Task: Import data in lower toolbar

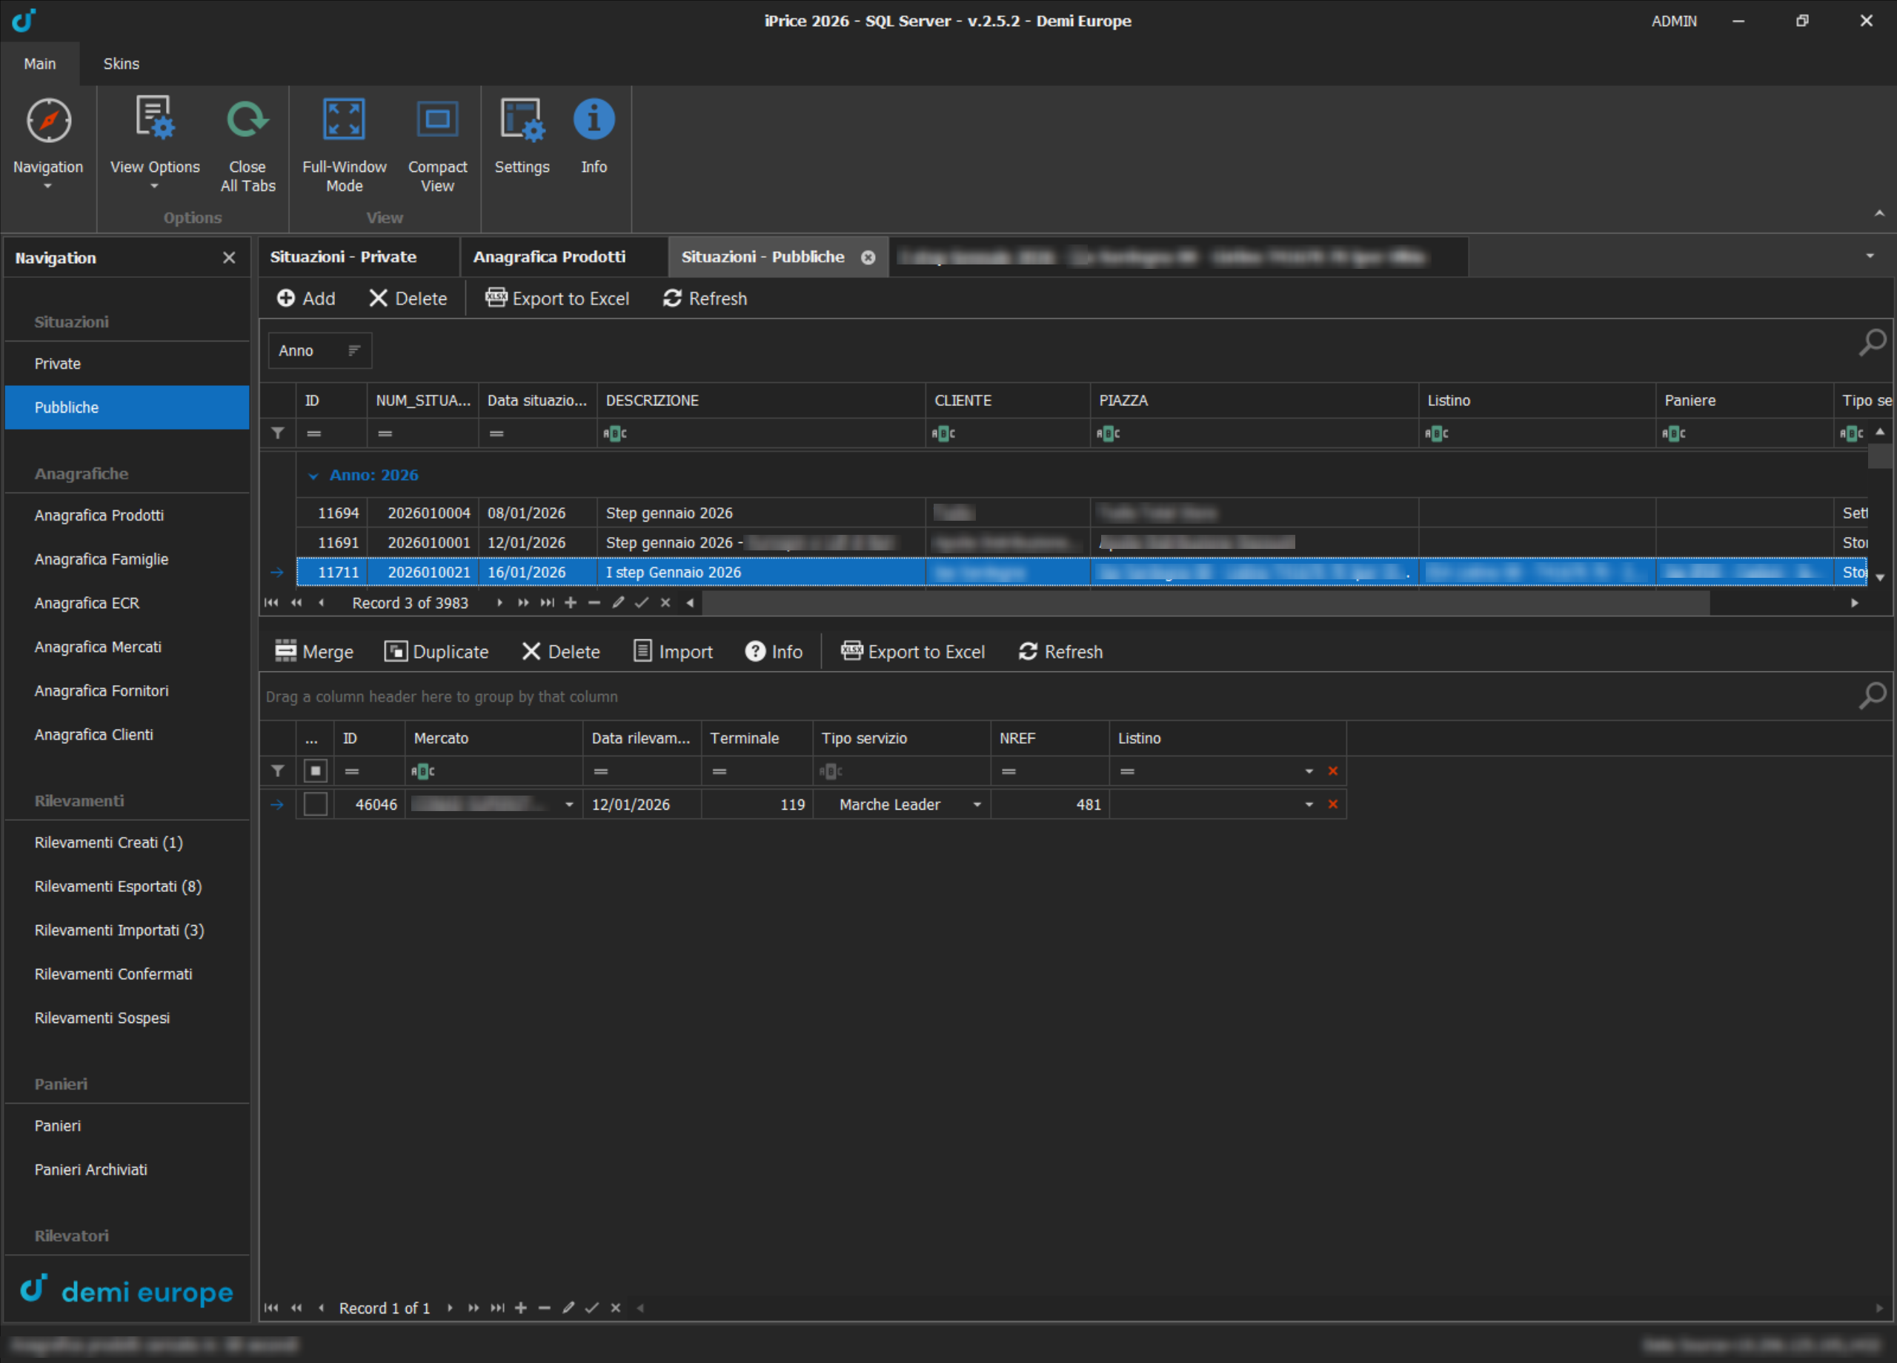Action: (x=674, y=651)
